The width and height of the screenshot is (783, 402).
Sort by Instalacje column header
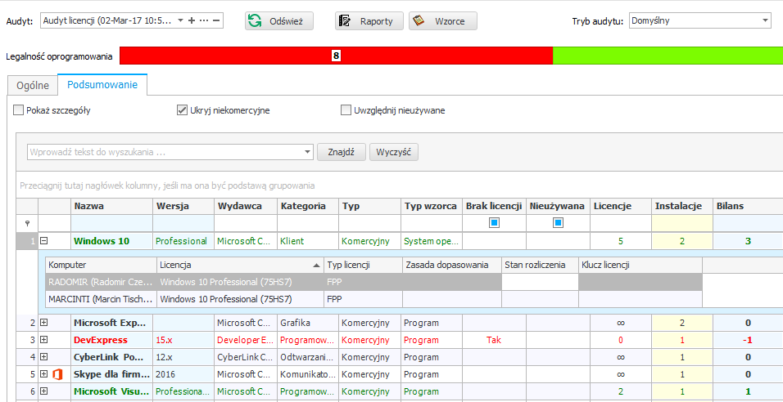(681, 206)
